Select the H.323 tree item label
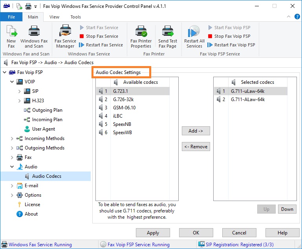302x249 pixels. (x=38, y=101)
